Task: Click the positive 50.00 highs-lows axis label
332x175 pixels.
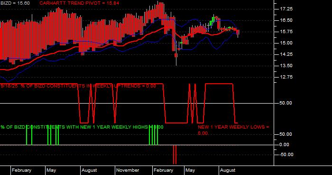Action: (286, 134)
